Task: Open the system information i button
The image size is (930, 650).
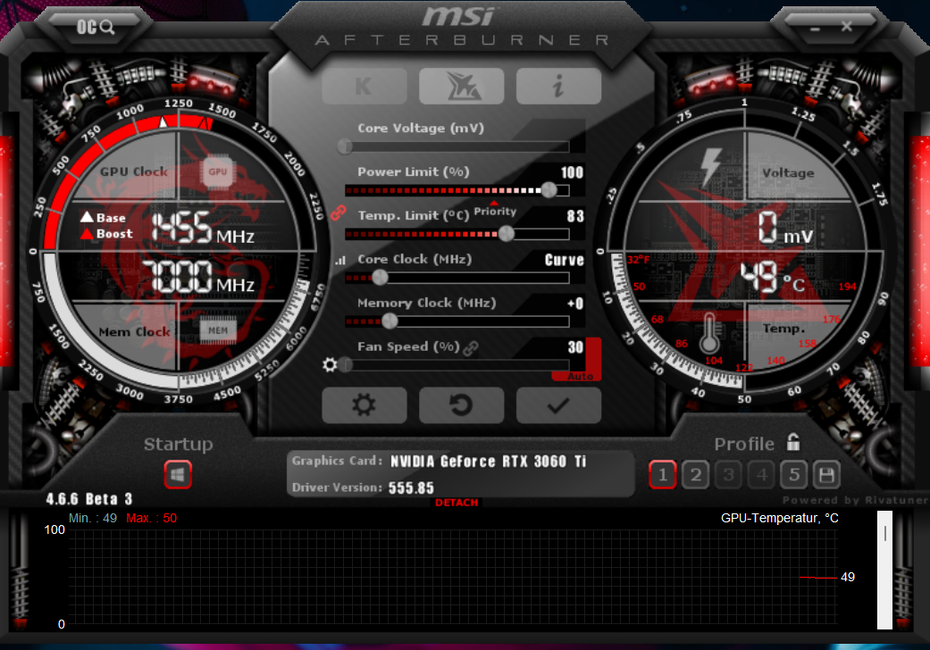Action: point(558,87)
